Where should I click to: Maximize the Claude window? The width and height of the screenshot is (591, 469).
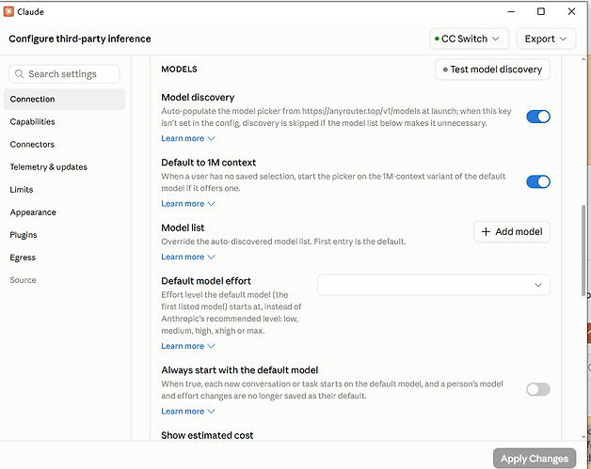tap(541, 11)
